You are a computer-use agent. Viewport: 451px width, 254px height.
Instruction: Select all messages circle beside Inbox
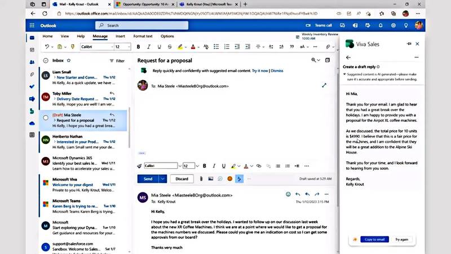click(x=46, y=60)
